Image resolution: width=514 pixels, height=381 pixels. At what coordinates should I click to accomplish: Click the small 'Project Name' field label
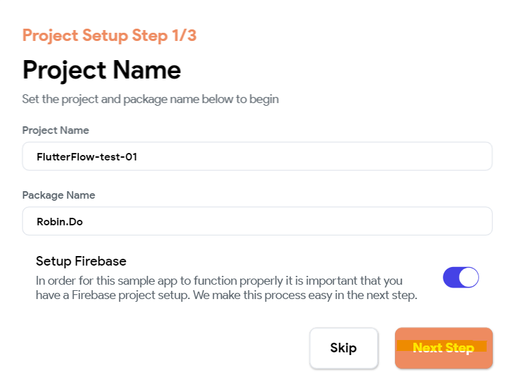pyautogui.click(x=55, y=130)
